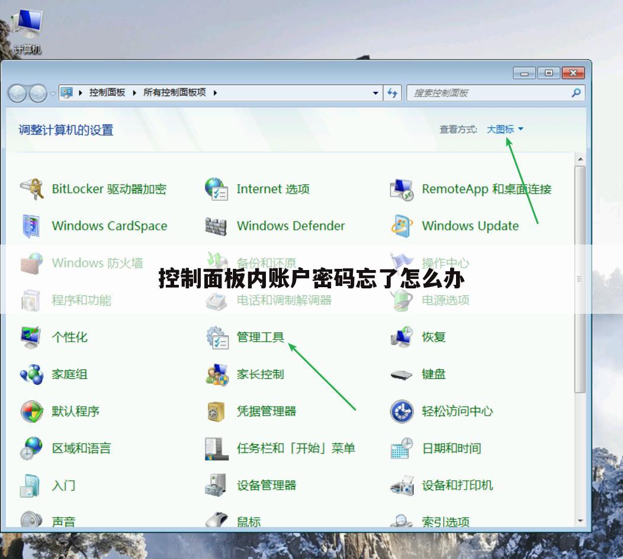623x559 pixels.
Task: Open the recent pages dropdown arrow
Action: point(53,94)
